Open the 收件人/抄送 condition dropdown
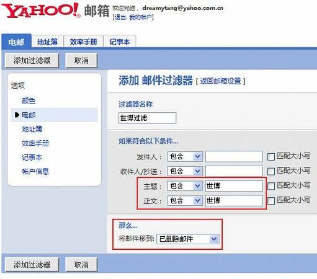 pos(185,171)
